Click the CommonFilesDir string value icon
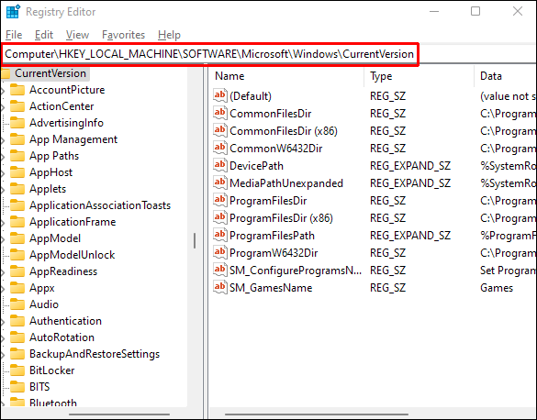Image resolution: width=537 pixels, height=420 pixels. 220,113
